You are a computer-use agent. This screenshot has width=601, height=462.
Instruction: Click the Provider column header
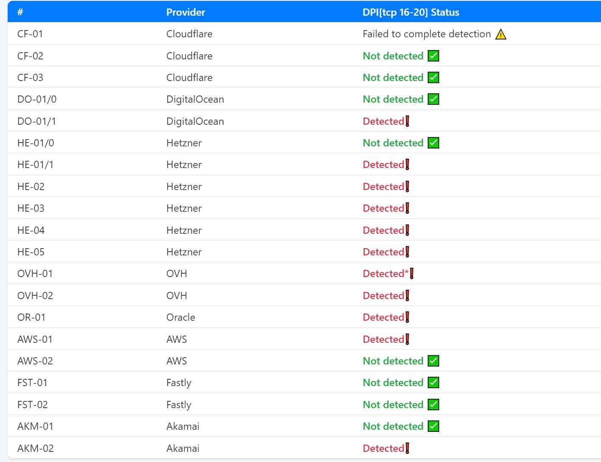point(186,12)
